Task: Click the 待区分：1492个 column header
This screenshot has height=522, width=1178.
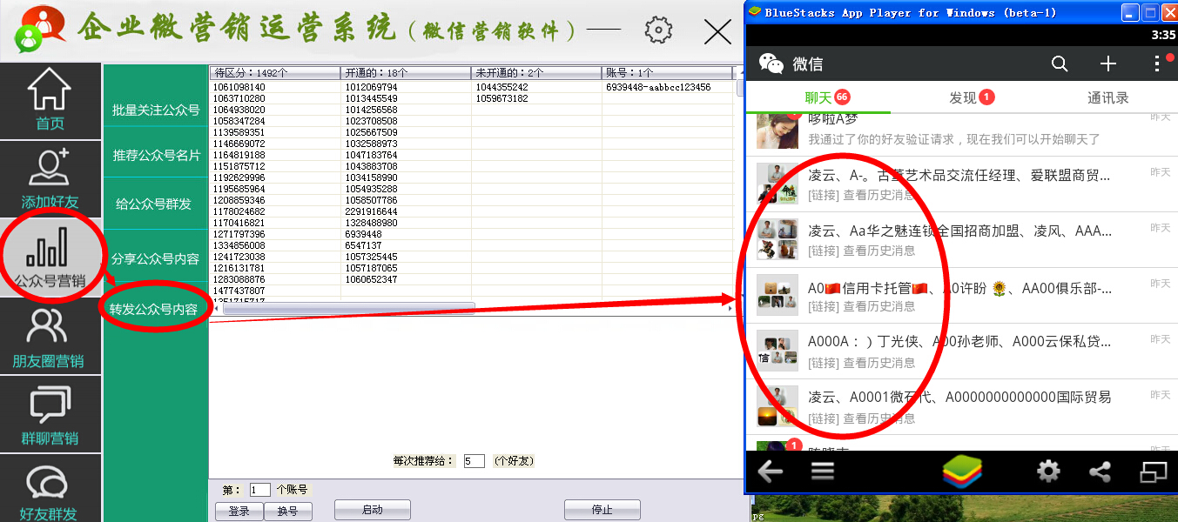Action: (x=275, y=73)
